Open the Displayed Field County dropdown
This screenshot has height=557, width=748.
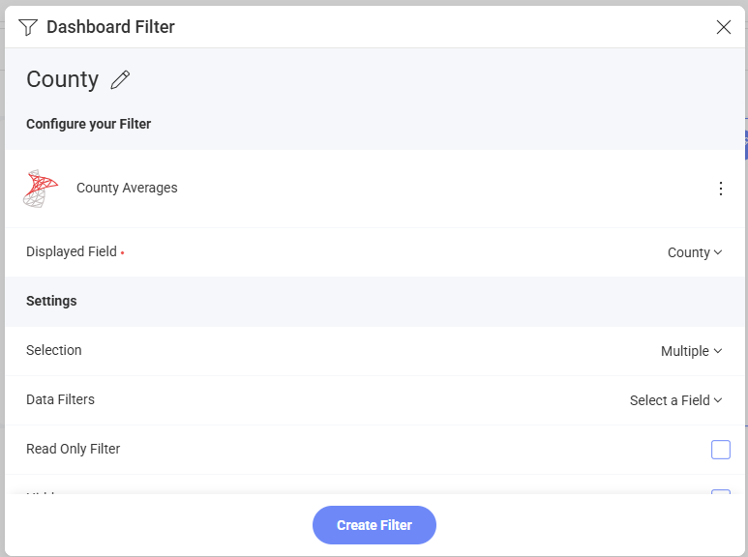point(694,252)
